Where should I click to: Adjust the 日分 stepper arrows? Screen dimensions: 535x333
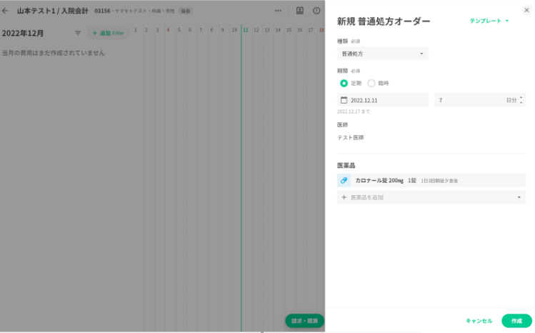[521, 100]
